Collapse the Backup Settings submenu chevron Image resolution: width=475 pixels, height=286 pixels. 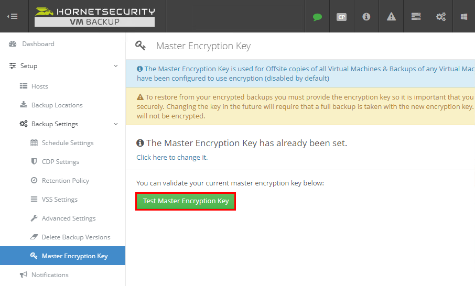pyautogui.click(x=116, y=124)
